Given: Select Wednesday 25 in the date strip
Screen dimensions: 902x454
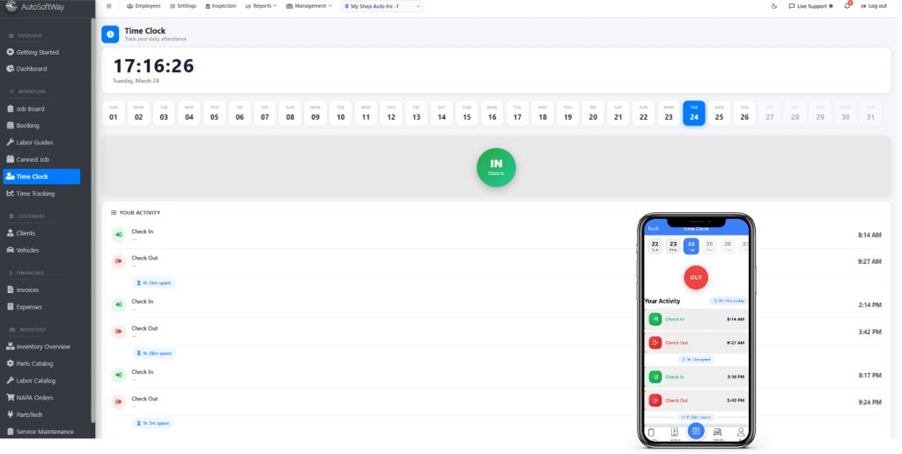Looking at the screenshot, I should click(719, 113).
